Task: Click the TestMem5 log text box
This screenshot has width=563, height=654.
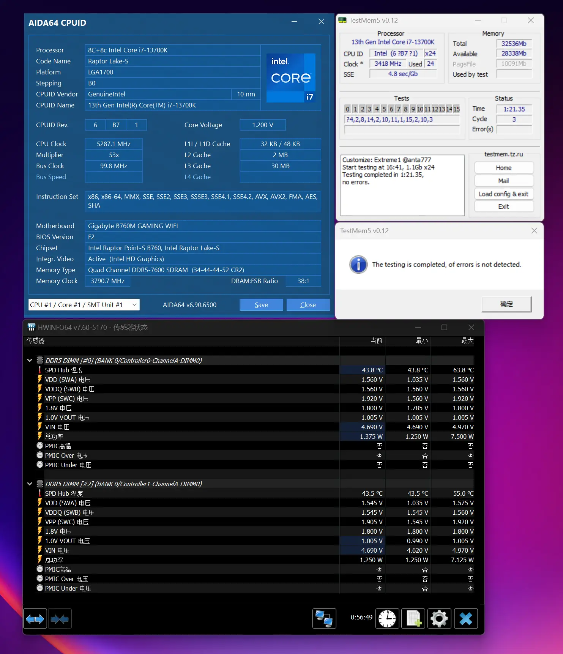Action: point(402,185)
